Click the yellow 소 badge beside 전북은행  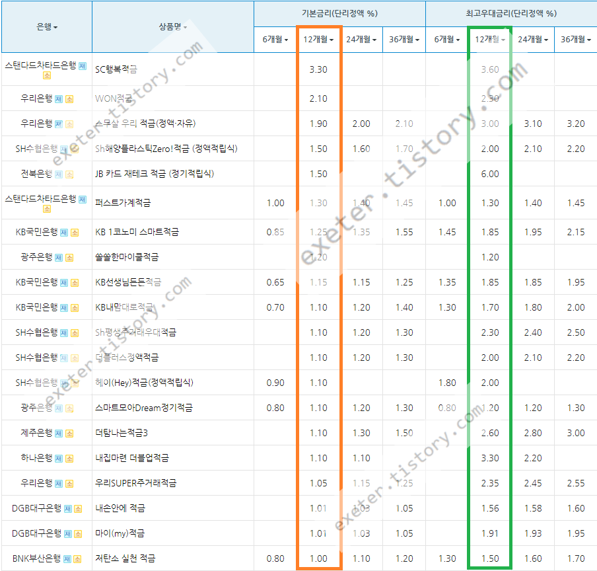(x=69, y=174)
